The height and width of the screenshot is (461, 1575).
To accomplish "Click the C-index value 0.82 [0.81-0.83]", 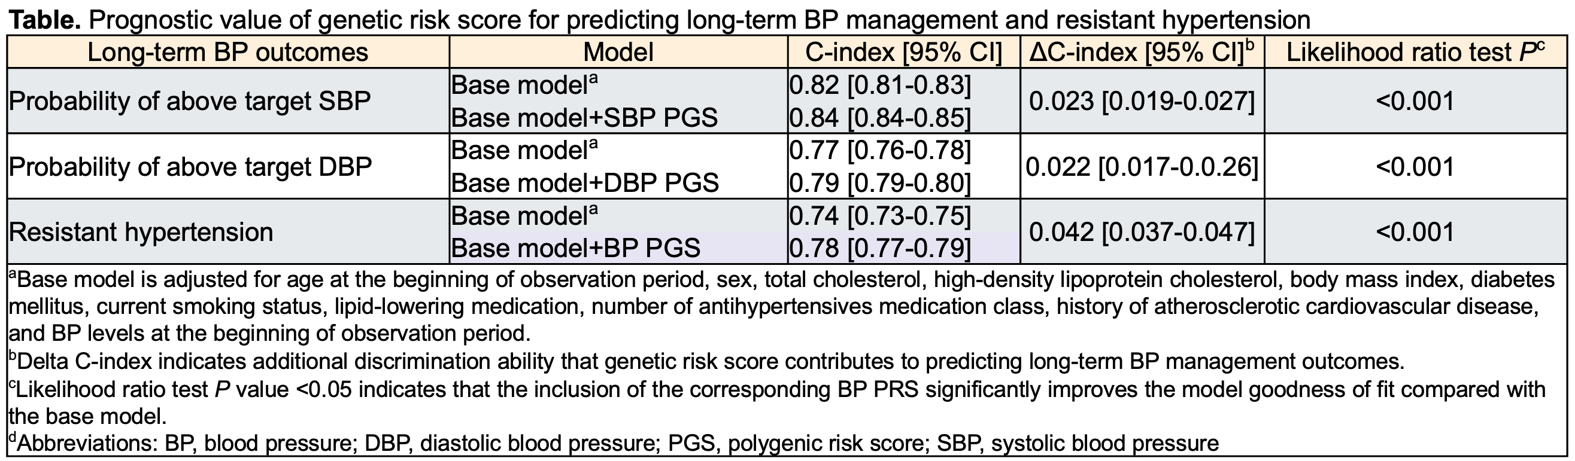I will coord(880,86).
